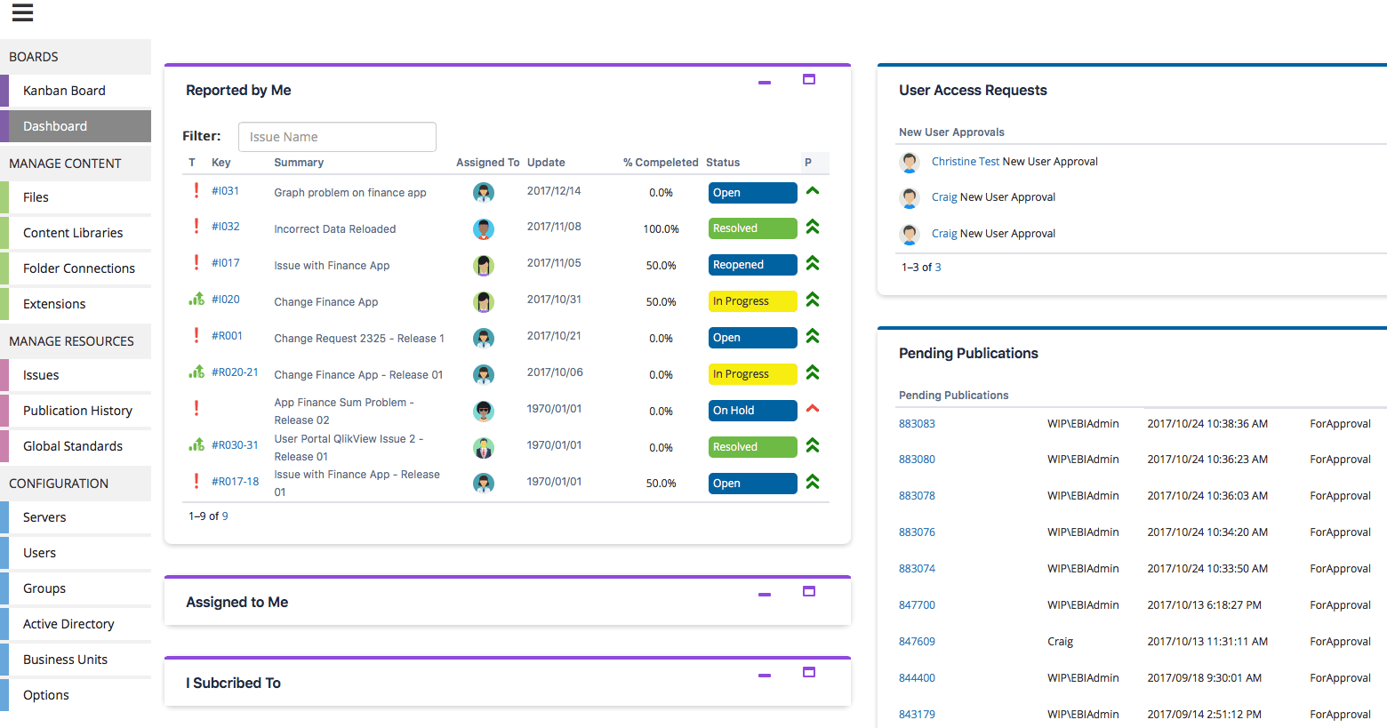Click the Issue Name filter field

337,137
